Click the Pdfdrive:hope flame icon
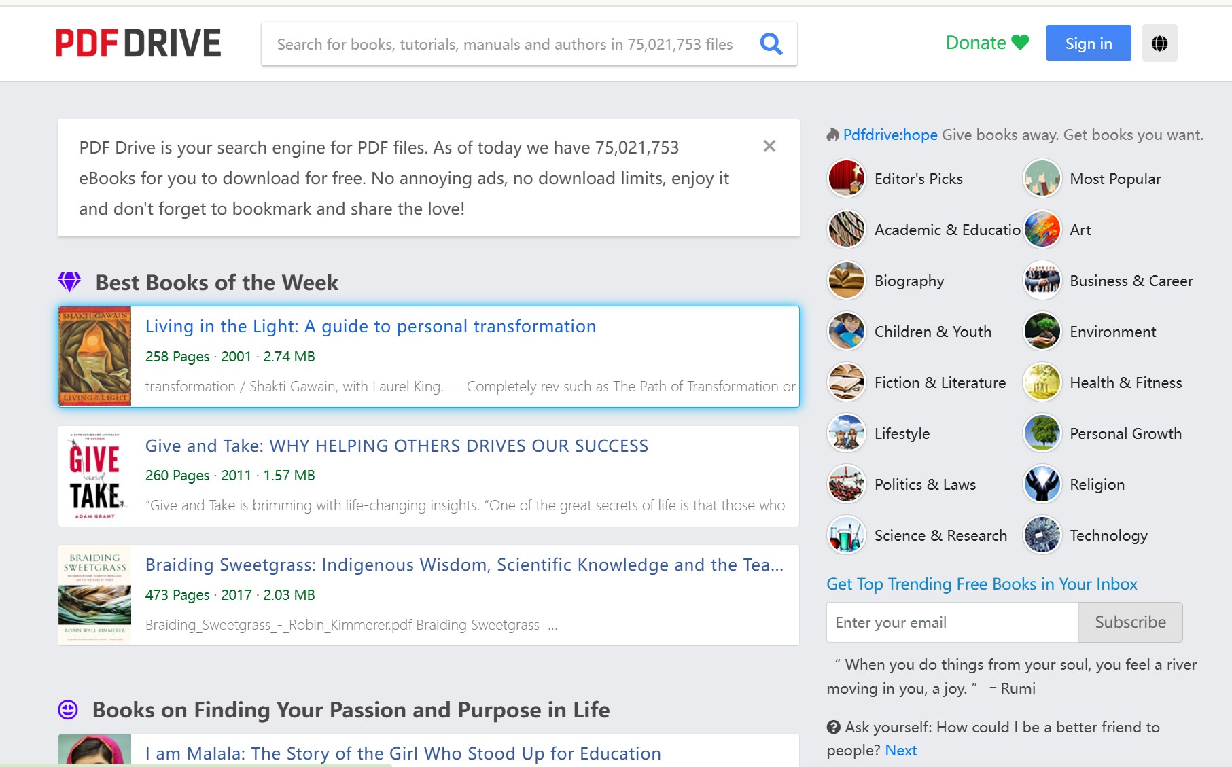1232x767 pixels. (x=833, y=135)
